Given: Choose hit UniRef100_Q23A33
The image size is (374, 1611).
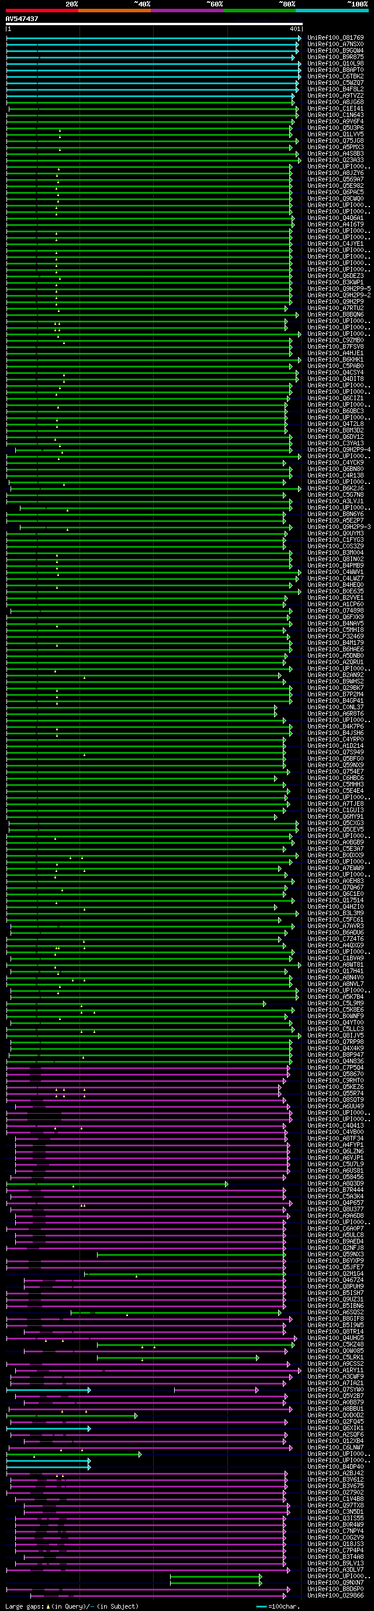Looking at the screenshot, I should point(335,160).
